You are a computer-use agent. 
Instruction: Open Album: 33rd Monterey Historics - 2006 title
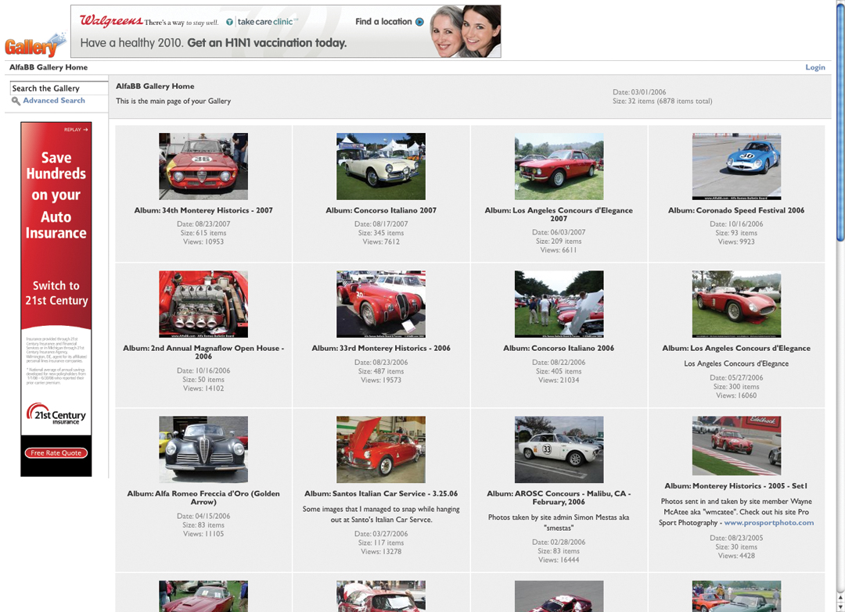tap(381, 349)
